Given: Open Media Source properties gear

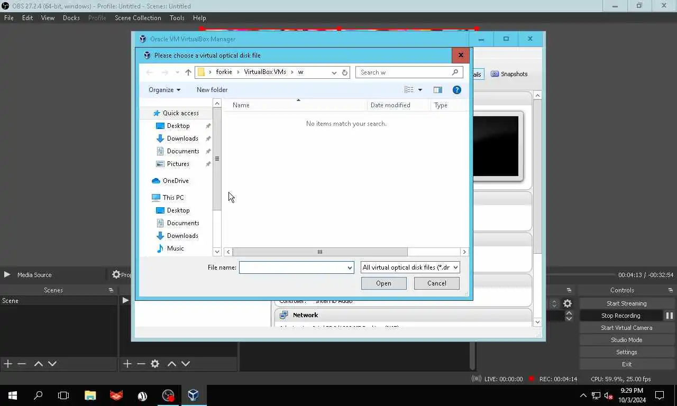Looking at the screenshot, I should click(x=116, y=275).
